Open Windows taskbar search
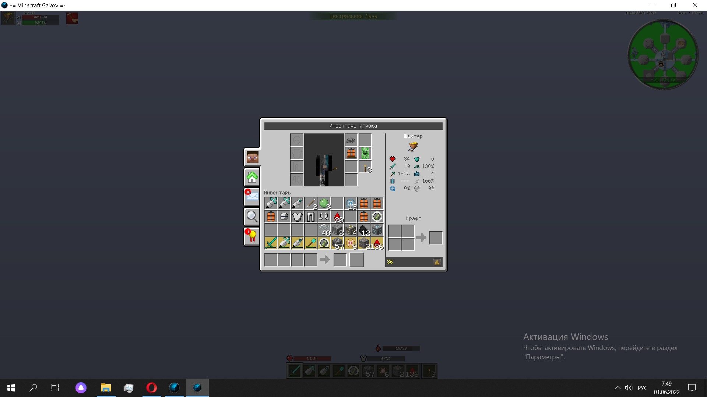Screen dimensions: 707x397 [x=33, y=388]
